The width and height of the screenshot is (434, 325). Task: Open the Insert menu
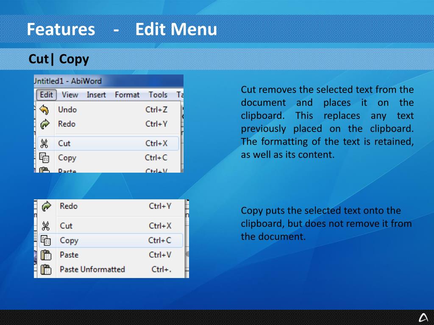tap(96, 95)
